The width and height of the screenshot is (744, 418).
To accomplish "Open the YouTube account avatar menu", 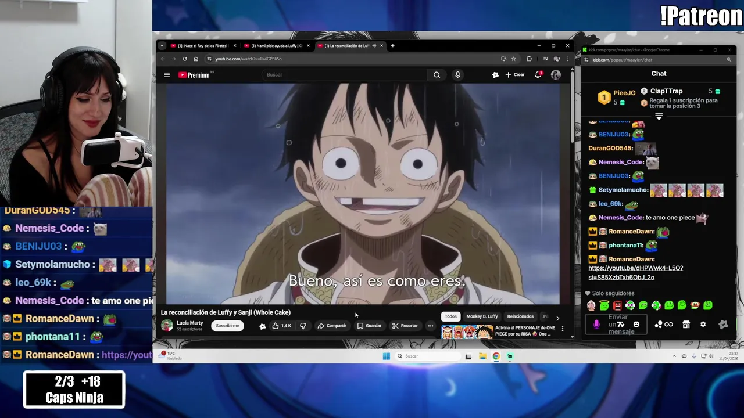I will tap(556, 75).
